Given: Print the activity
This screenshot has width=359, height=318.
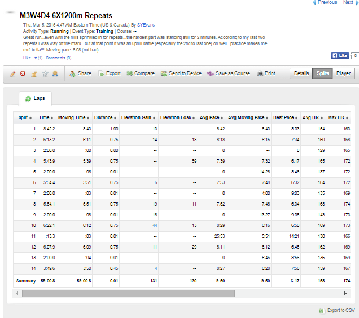Looking at the screenshot, I should coord(266,73).
